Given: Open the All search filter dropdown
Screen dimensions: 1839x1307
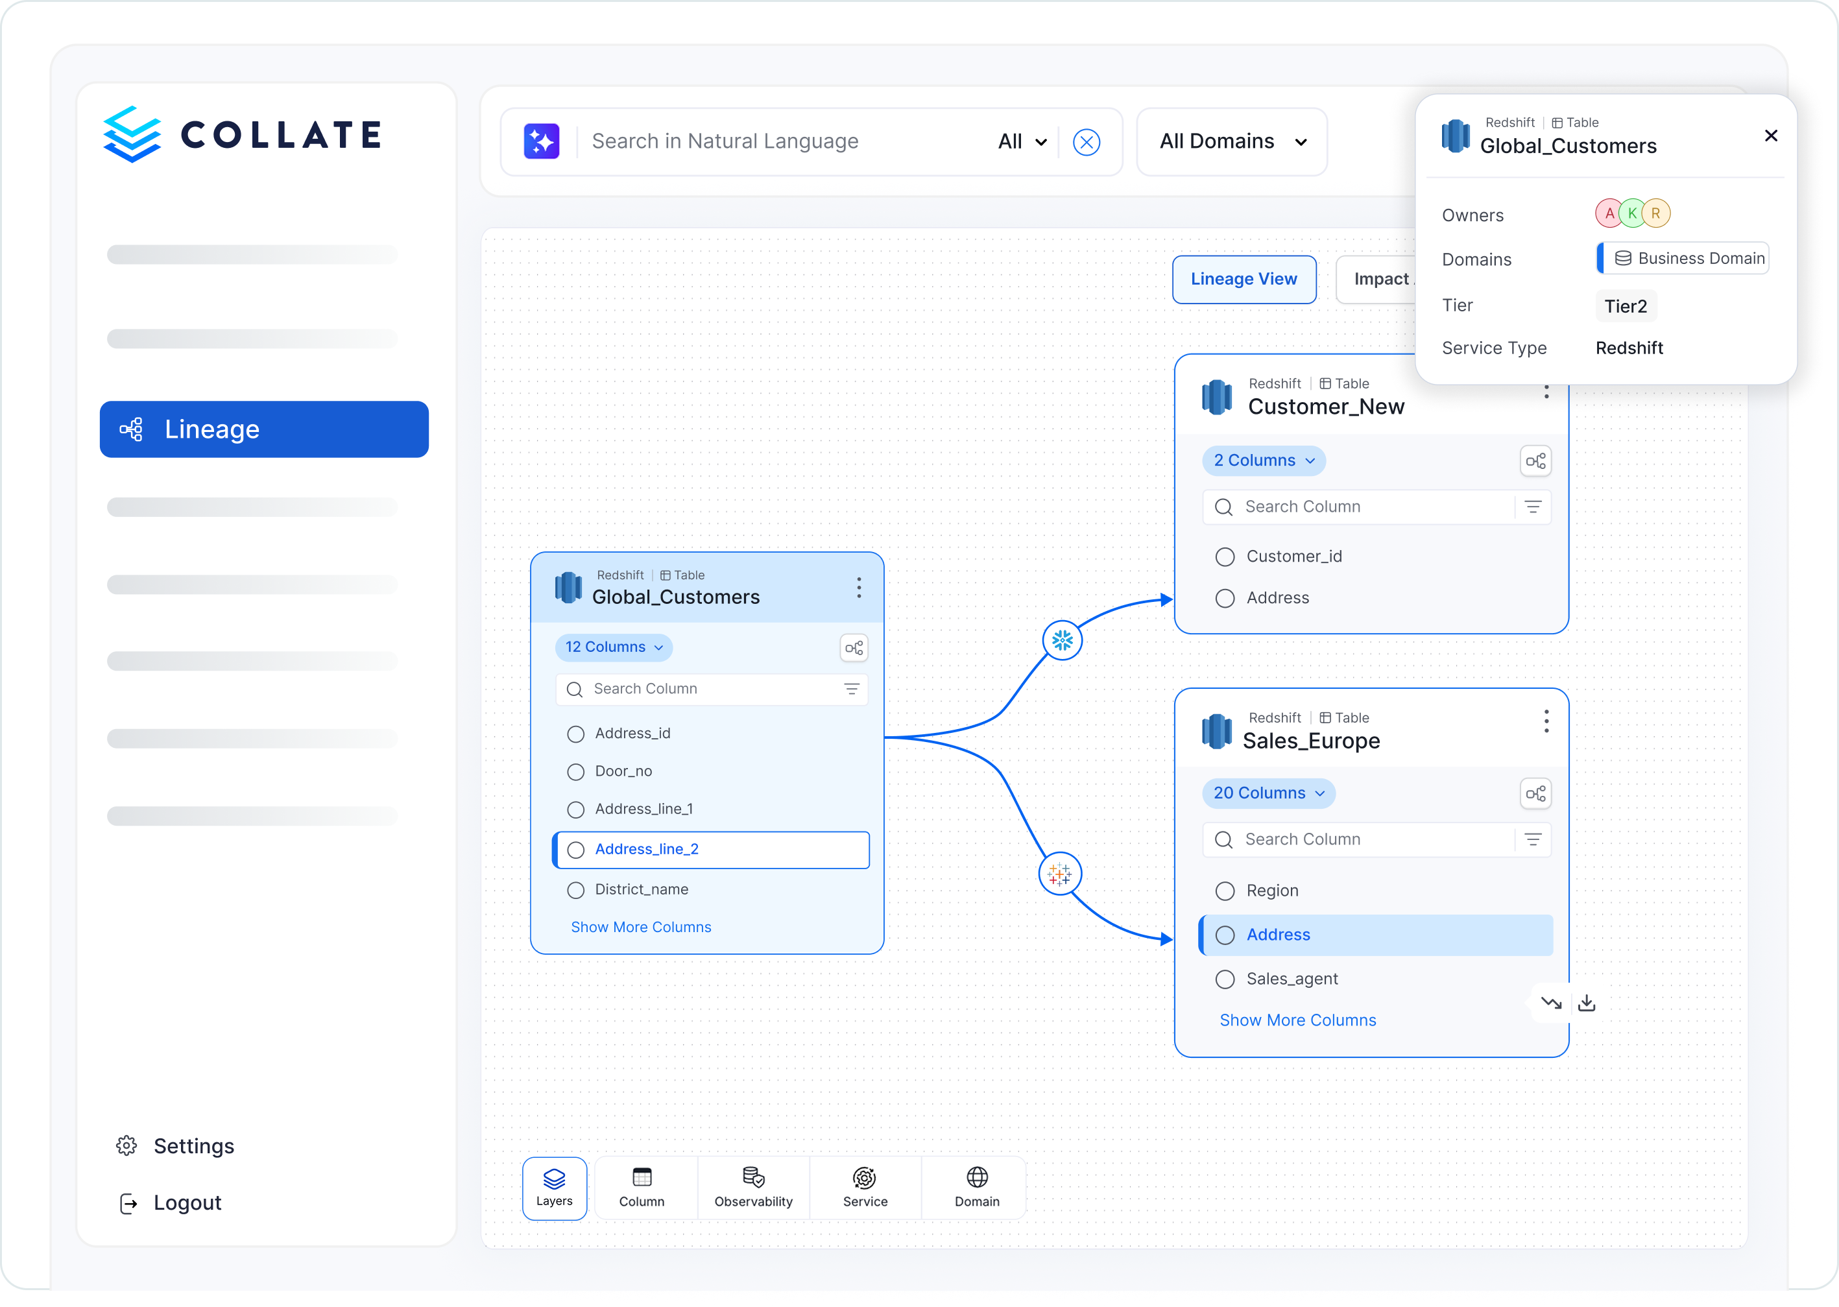Looking at the screenshot, I should [x=1022, y=141].
